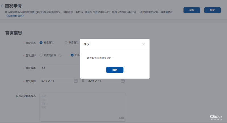Click the end date field 2019-04-14
This screenshot has width=227, height=123.
(x=106, y=81)
